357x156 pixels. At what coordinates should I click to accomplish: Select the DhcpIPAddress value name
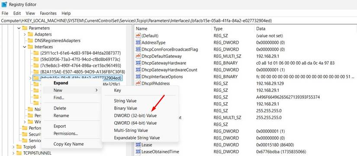155,84
